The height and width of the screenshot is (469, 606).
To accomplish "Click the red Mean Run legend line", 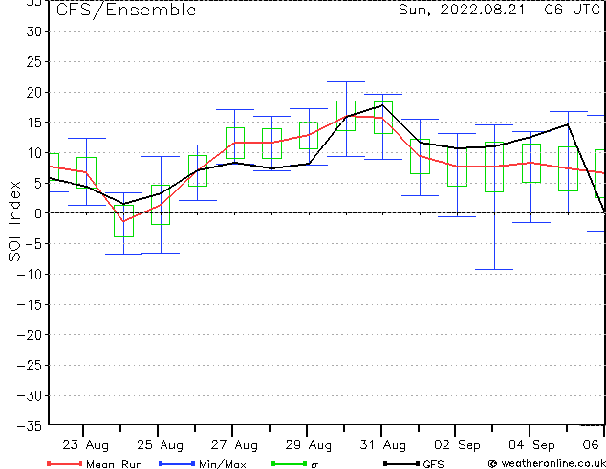I will (x=65, y=463).
